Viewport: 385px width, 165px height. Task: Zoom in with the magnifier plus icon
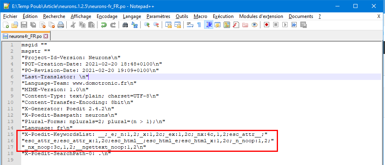[147, 25]
